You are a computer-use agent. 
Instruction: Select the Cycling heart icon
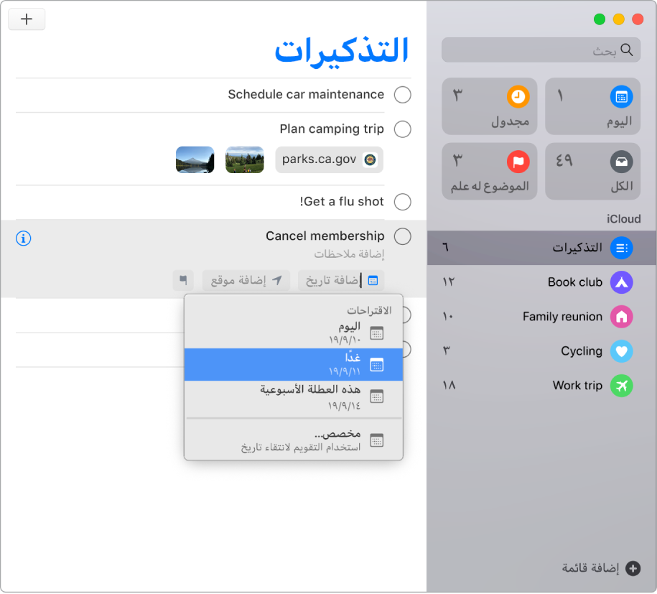pyautogui.click(x=621, y=351)
